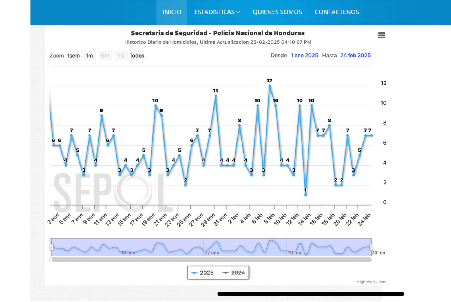The image size is (451, 302).
Task: Select the Todos zoom option
Action: pos(137,56)
